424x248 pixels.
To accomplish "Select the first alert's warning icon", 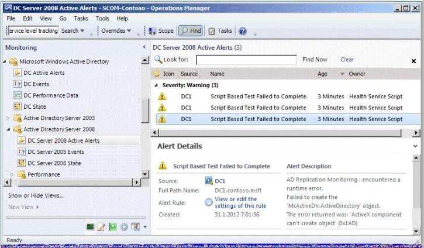I will [162, 97].
